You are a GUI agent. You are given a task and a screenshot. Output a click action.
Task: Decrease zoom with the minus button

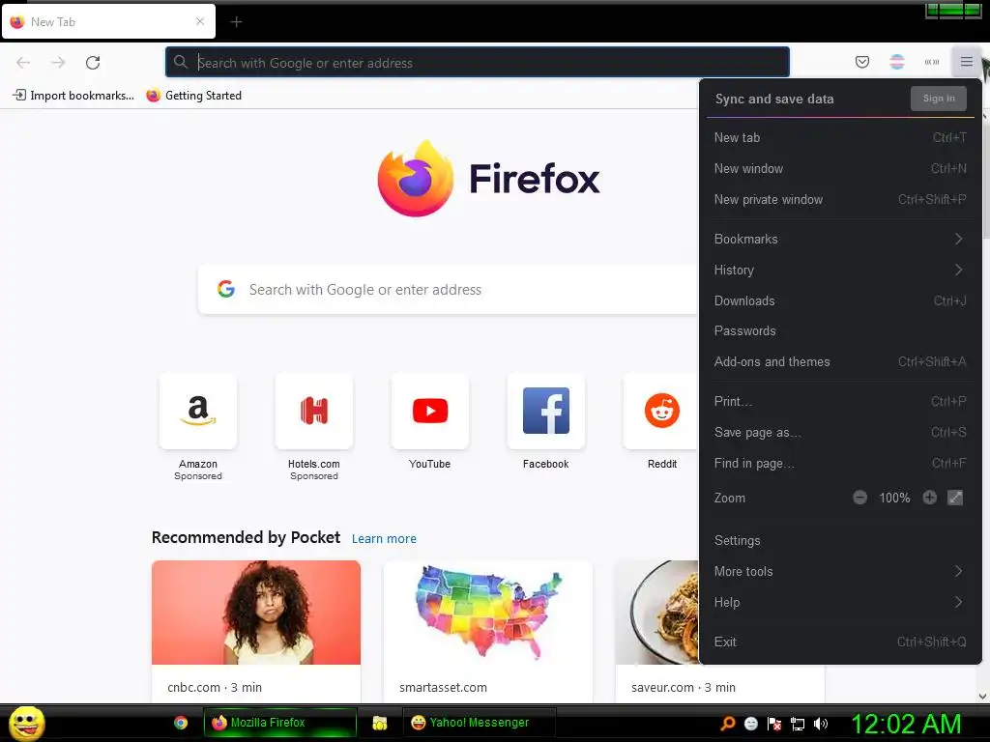pyautogui.click(x=859, y=498)
